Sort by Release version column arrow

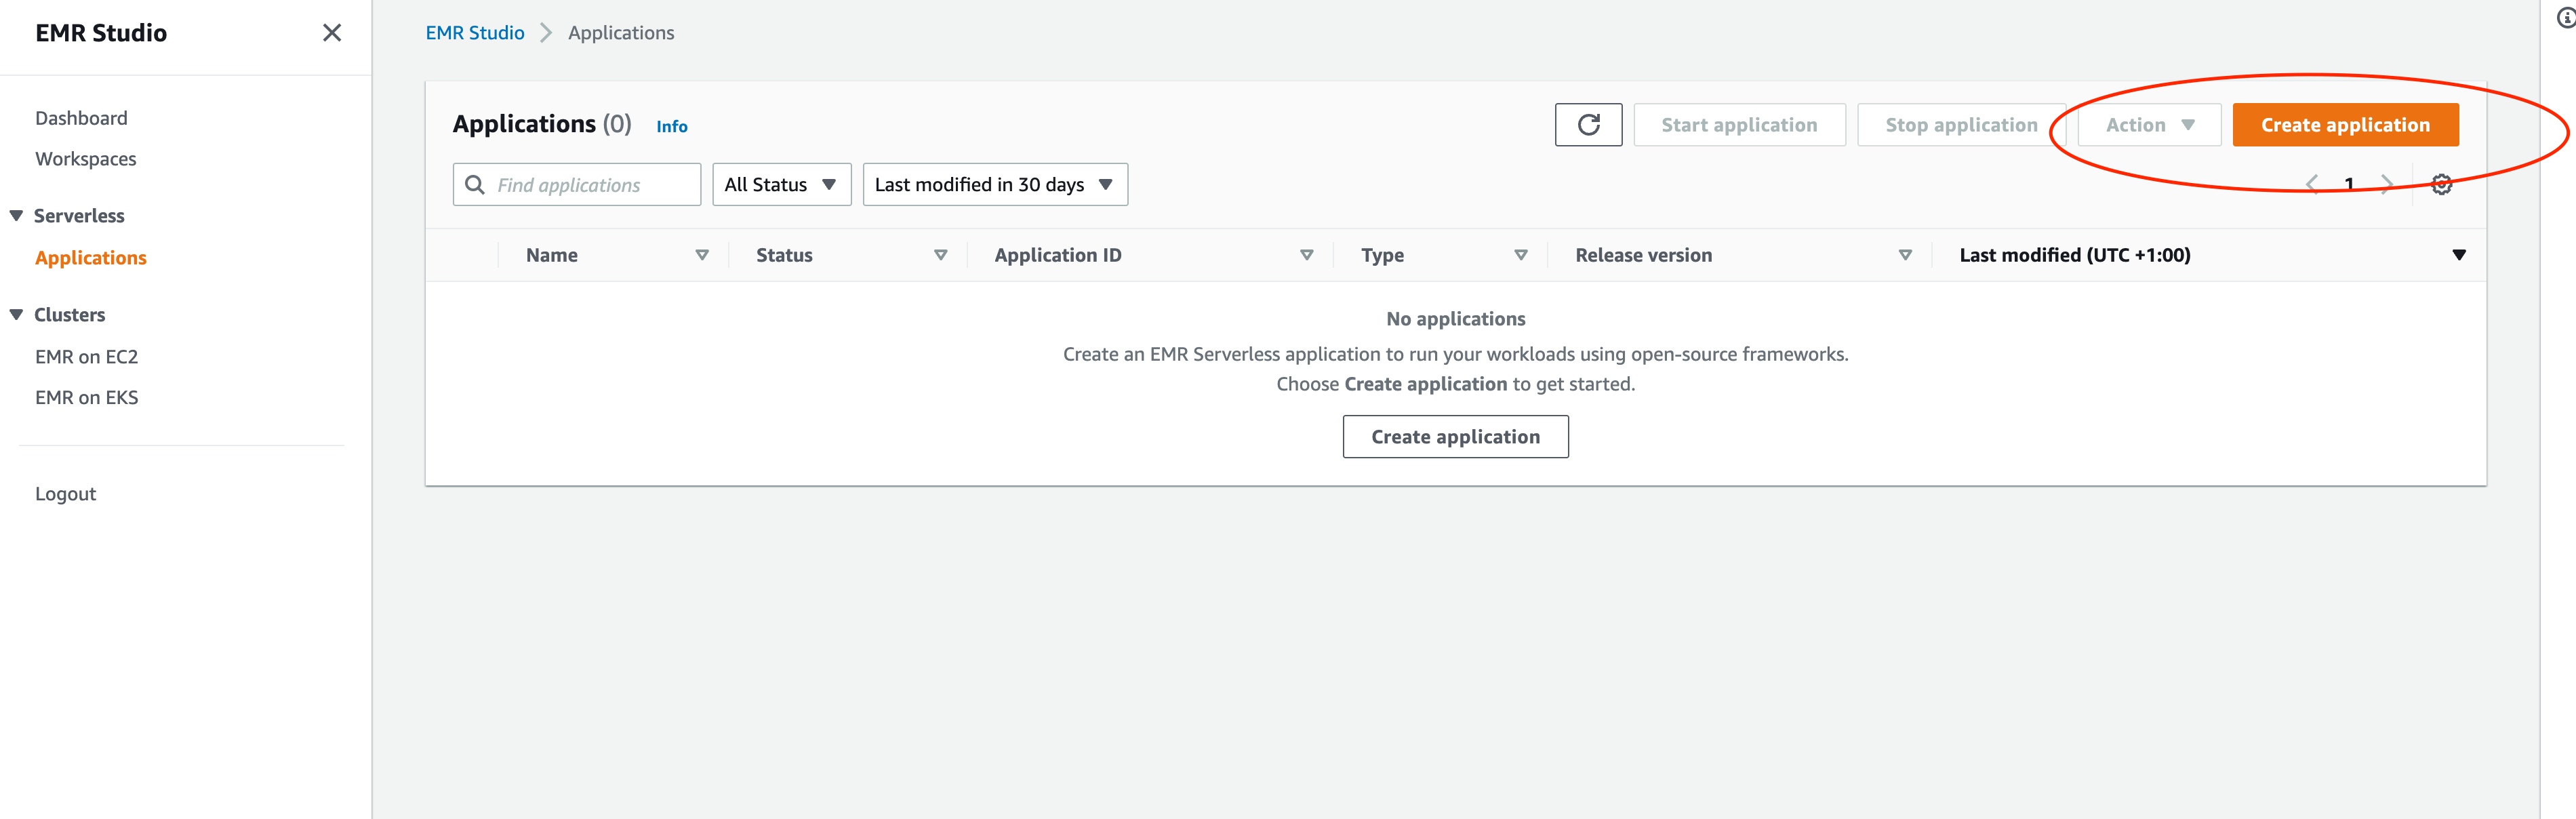(1904, 255)
